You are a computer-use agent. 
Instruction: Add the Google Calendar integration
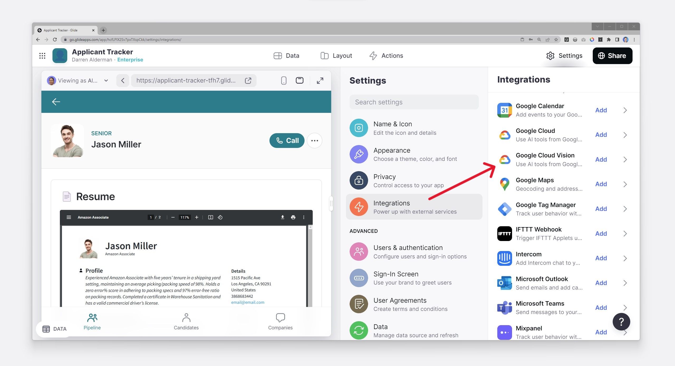(601, 110)
